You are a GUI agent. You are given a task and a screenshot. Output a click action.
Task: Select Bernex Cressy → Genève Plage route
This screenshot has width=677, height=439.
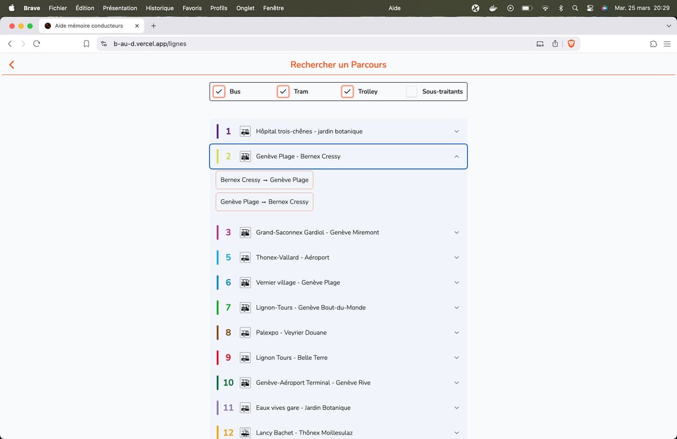265,180
